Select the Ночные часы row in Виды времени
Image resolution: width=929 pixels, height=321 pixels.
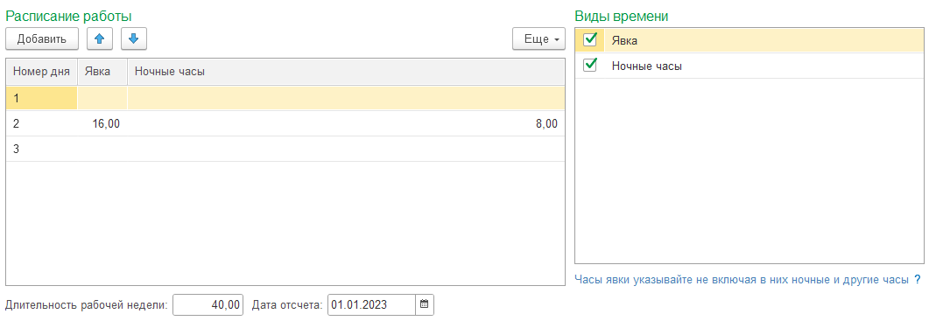tap(749, 66)
